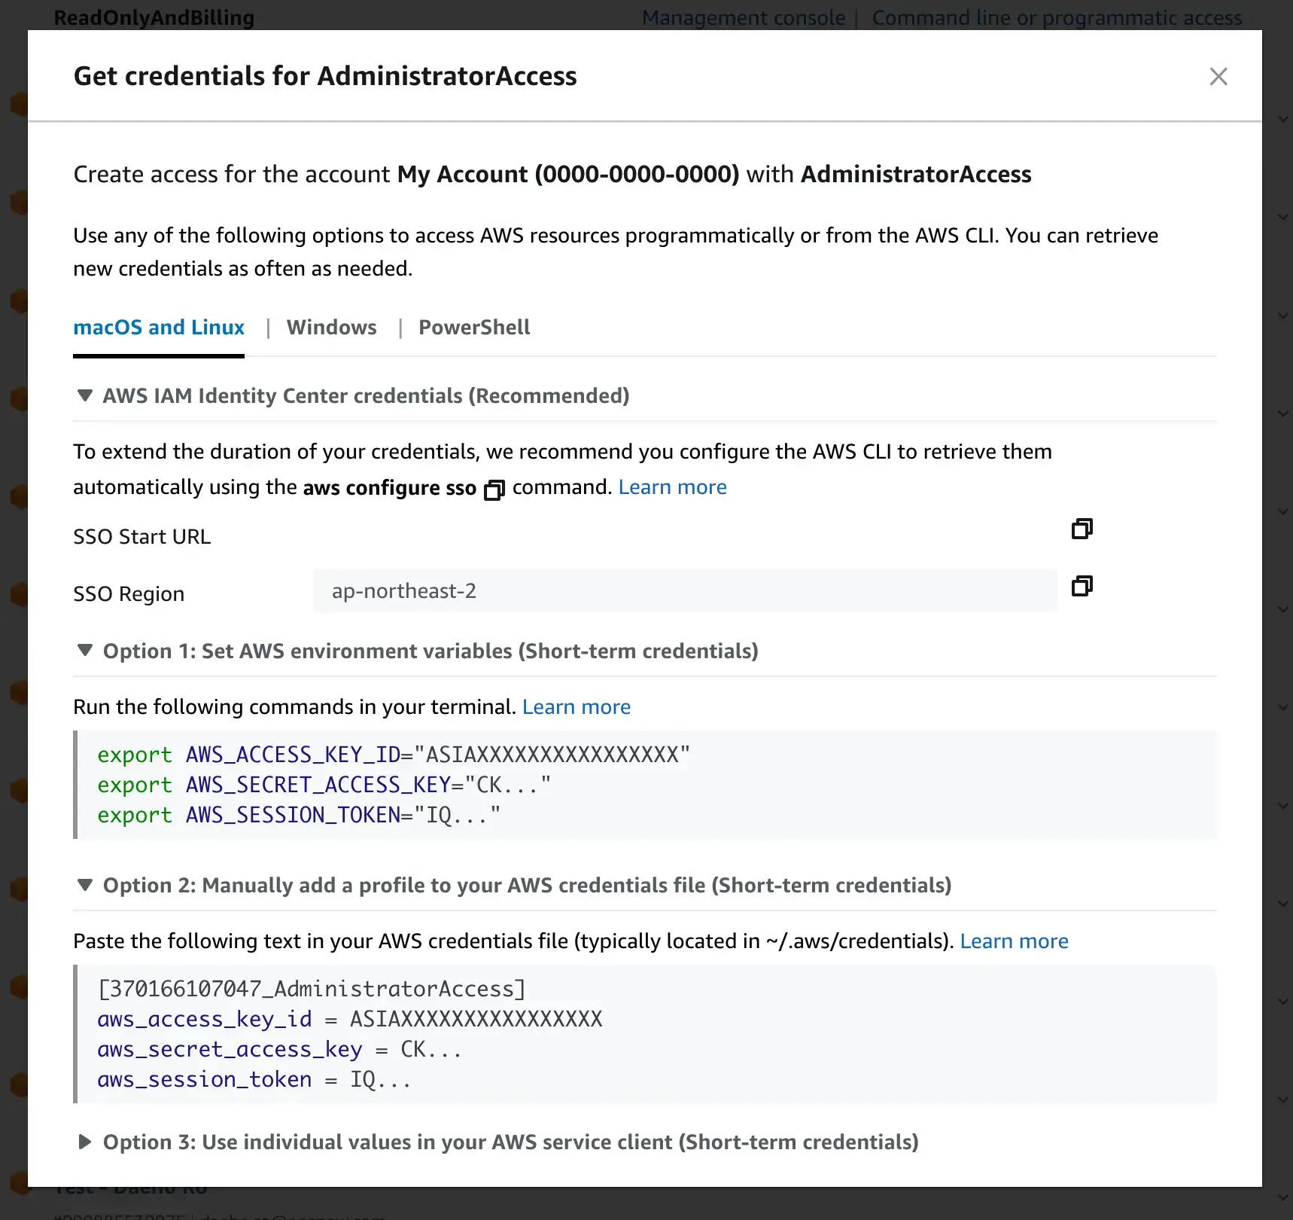Click the export AWS_ACCESS_KEY_ID command line
Image resolution: width=1293 pixels, height=1220 pixels.
393,755
